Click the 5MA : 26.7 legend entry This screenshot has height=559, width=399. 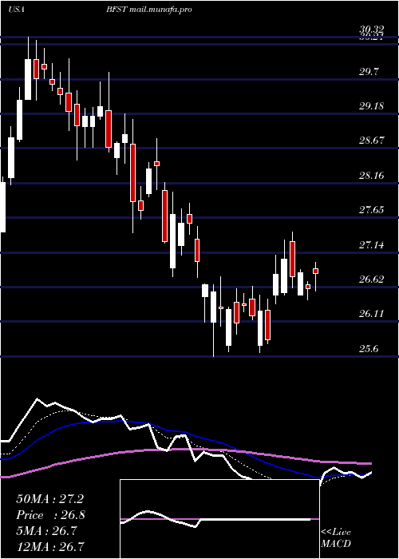(47, 531)
